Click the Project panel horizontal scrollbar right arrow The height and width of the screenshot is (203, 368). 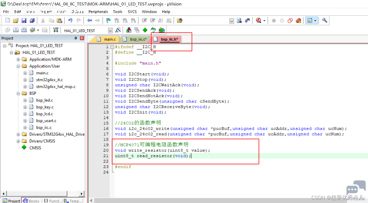tap(81, 193)
